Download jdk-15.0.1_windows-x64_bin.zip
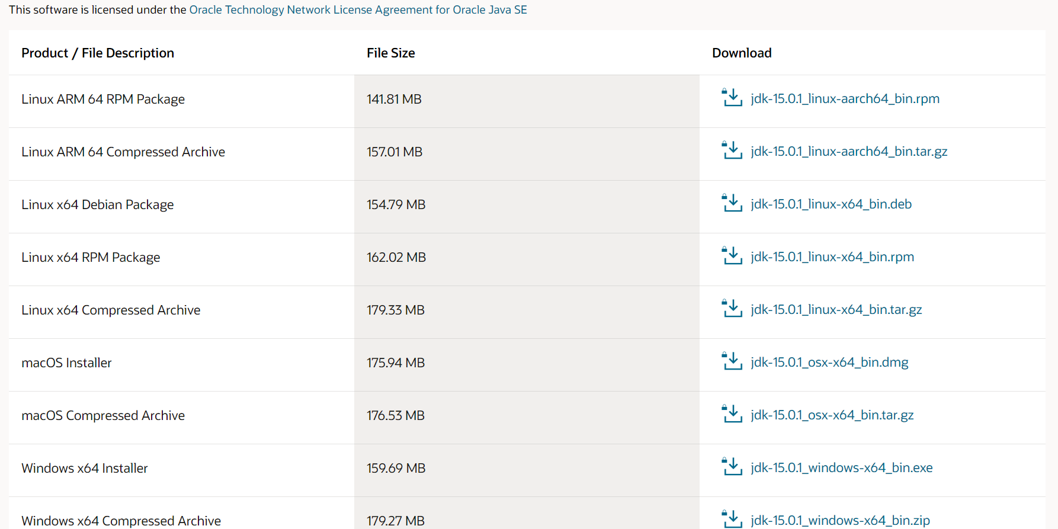The image size is (1058, 529). (x=840, y=521)
